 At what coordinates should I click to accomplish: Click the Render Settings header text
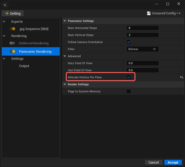tap(78, 84)
